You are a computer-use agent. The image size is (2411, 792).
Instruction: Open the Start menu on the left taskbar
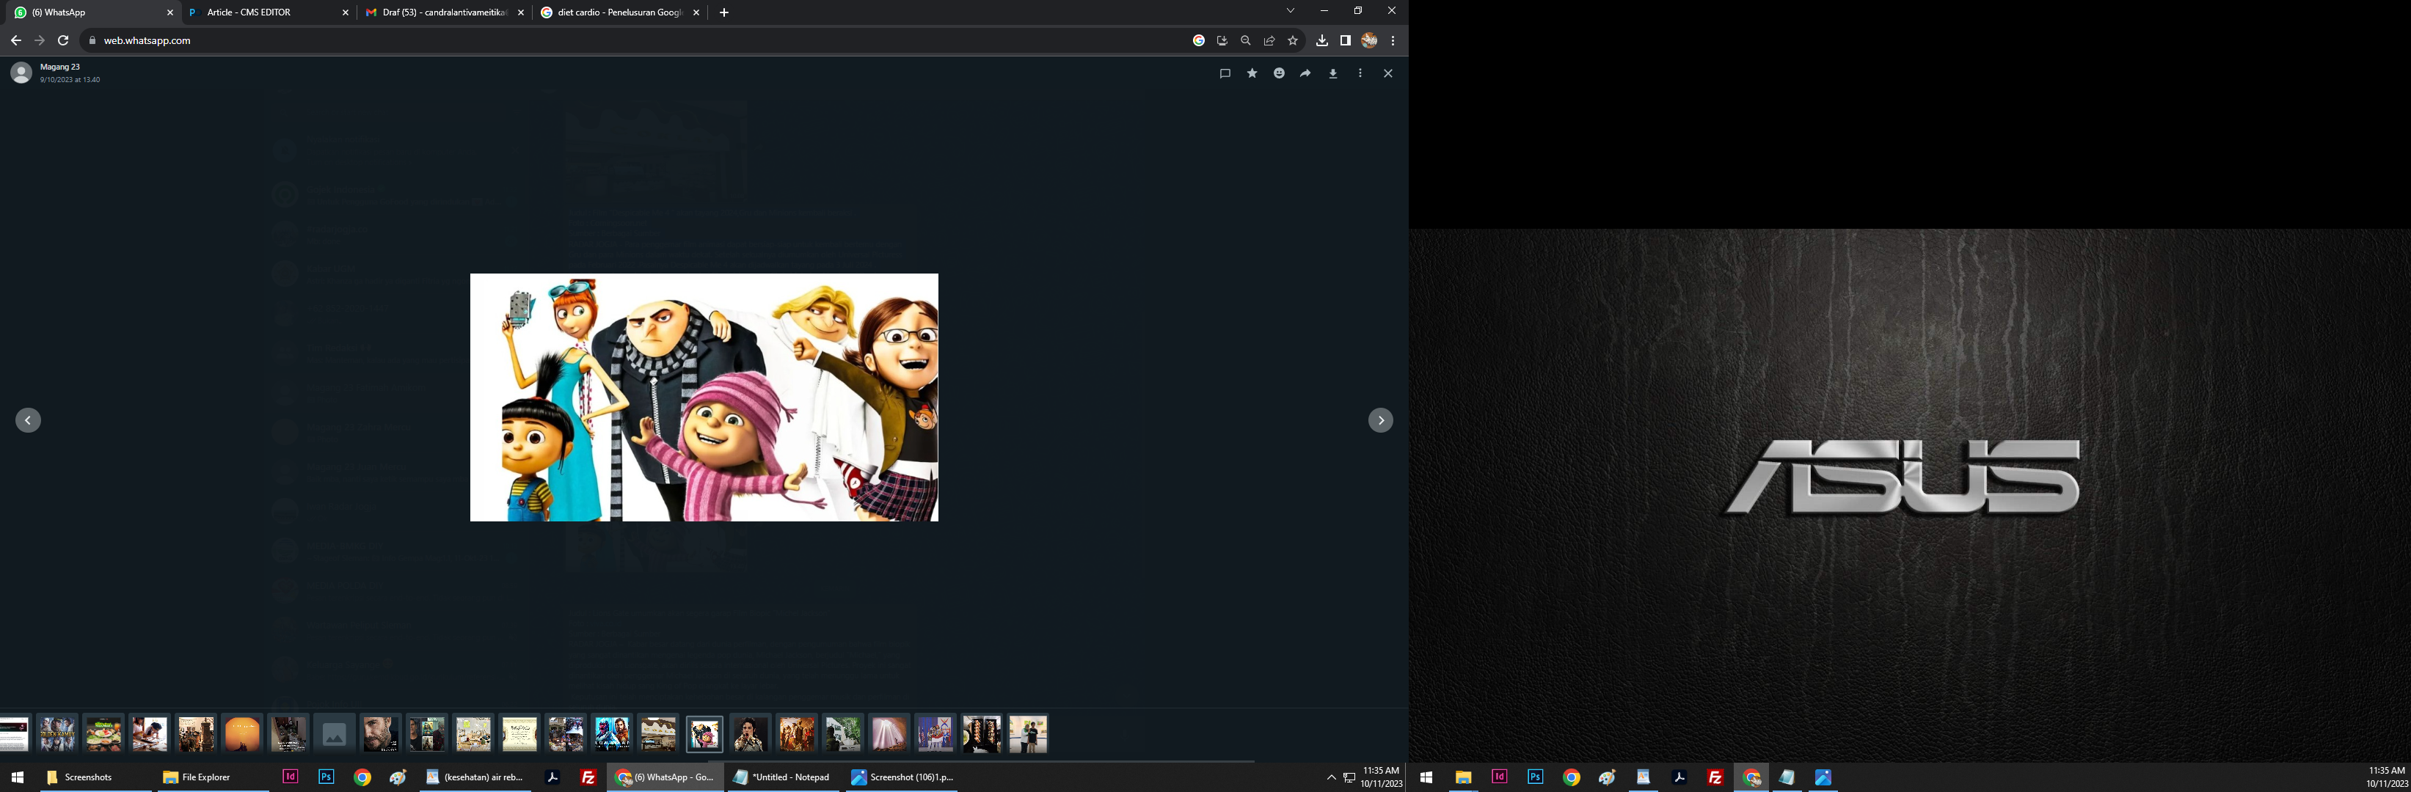pos(17,777)
